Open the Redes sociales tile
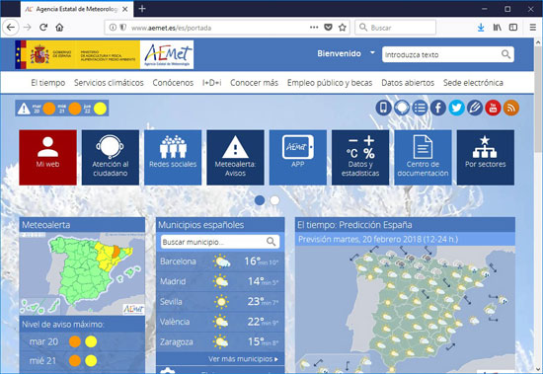543x374 pixels. tap(173, 158)
